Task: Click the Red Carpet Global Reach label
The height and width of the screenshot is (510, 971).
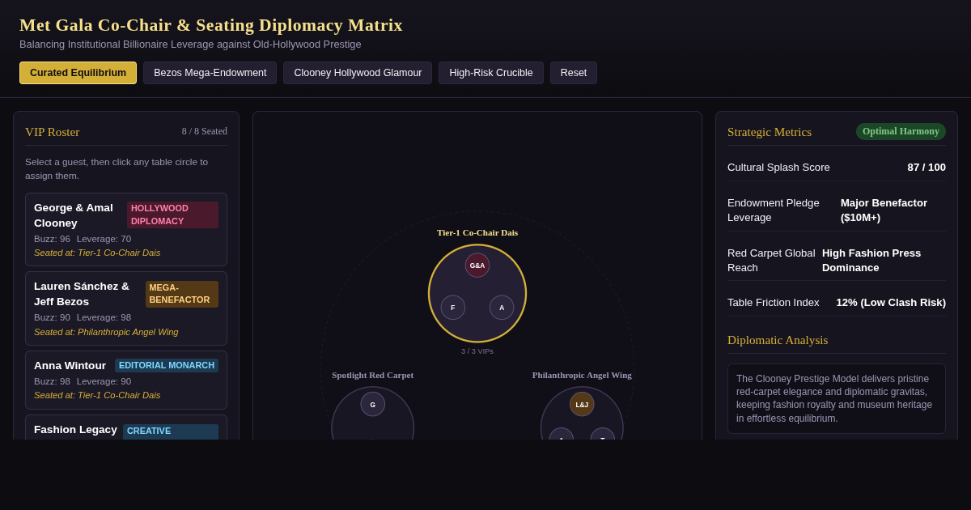Action: pos(771,261)
